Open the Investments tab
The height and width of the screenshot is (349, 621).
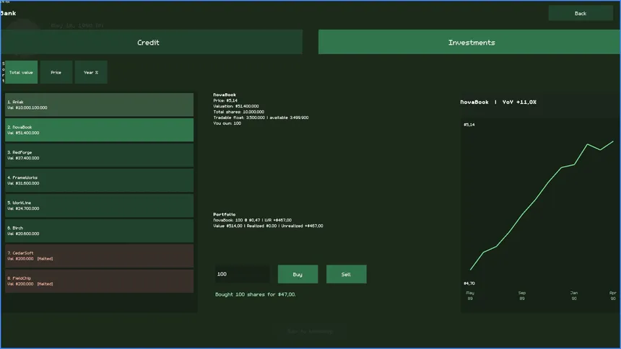[469, 42]
